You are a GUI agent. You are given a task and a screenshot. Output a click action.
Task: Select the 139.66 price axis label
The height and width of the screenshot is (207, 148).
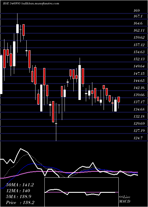[139, 95]
